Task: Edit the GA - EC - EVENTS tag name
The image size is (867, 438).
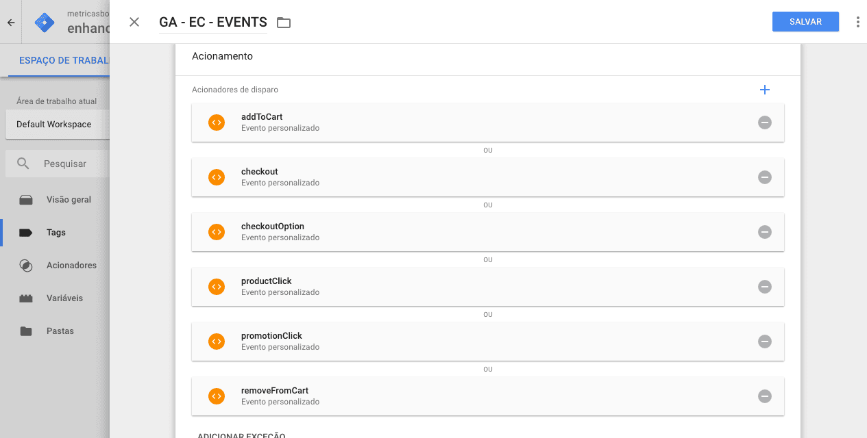Action: (212, 23)
